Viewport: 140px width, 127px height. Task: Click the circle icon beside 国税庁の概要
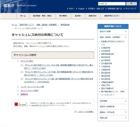pyautogui.click(x=126, y=31)
